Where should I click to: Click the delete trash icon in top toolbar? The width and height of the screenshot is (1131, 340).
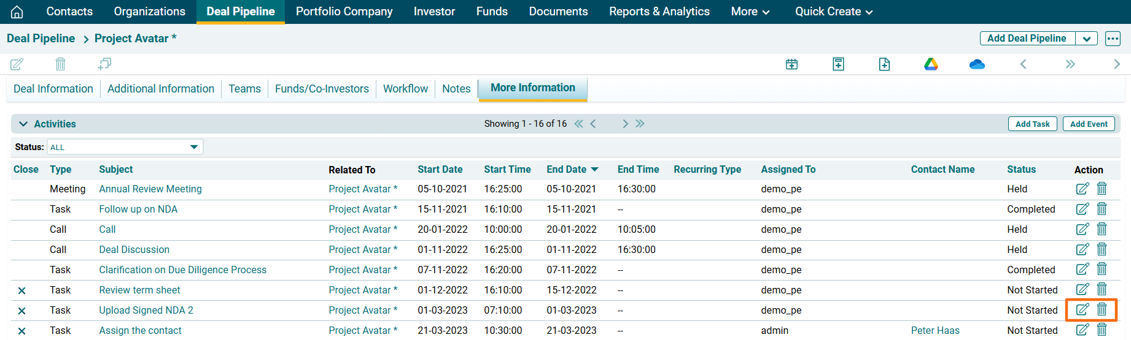click(60, 64)
